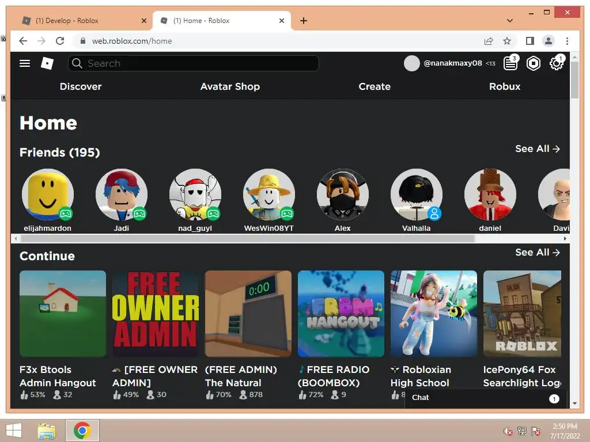Open the Avatar Shop
590x442 pixels.
[230, 86]
